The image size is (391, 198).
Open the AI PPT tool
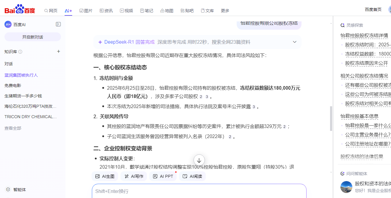point(163,176)
